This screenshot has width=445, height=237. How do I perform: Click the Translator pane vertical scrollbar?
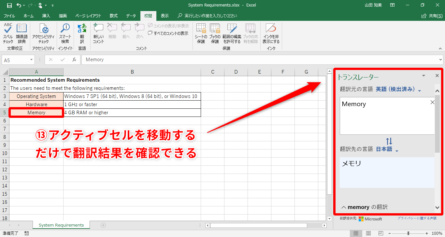click(437, 124)
